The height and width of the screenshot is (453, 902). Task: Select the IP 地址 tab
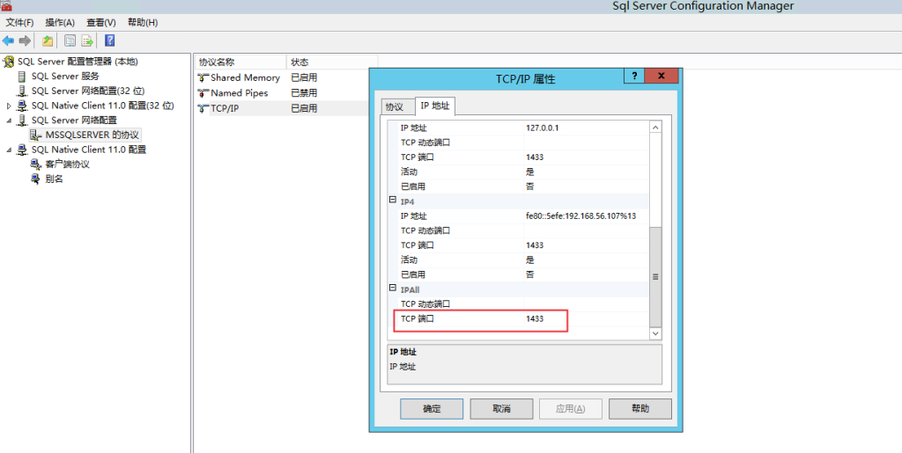point(435,106)
